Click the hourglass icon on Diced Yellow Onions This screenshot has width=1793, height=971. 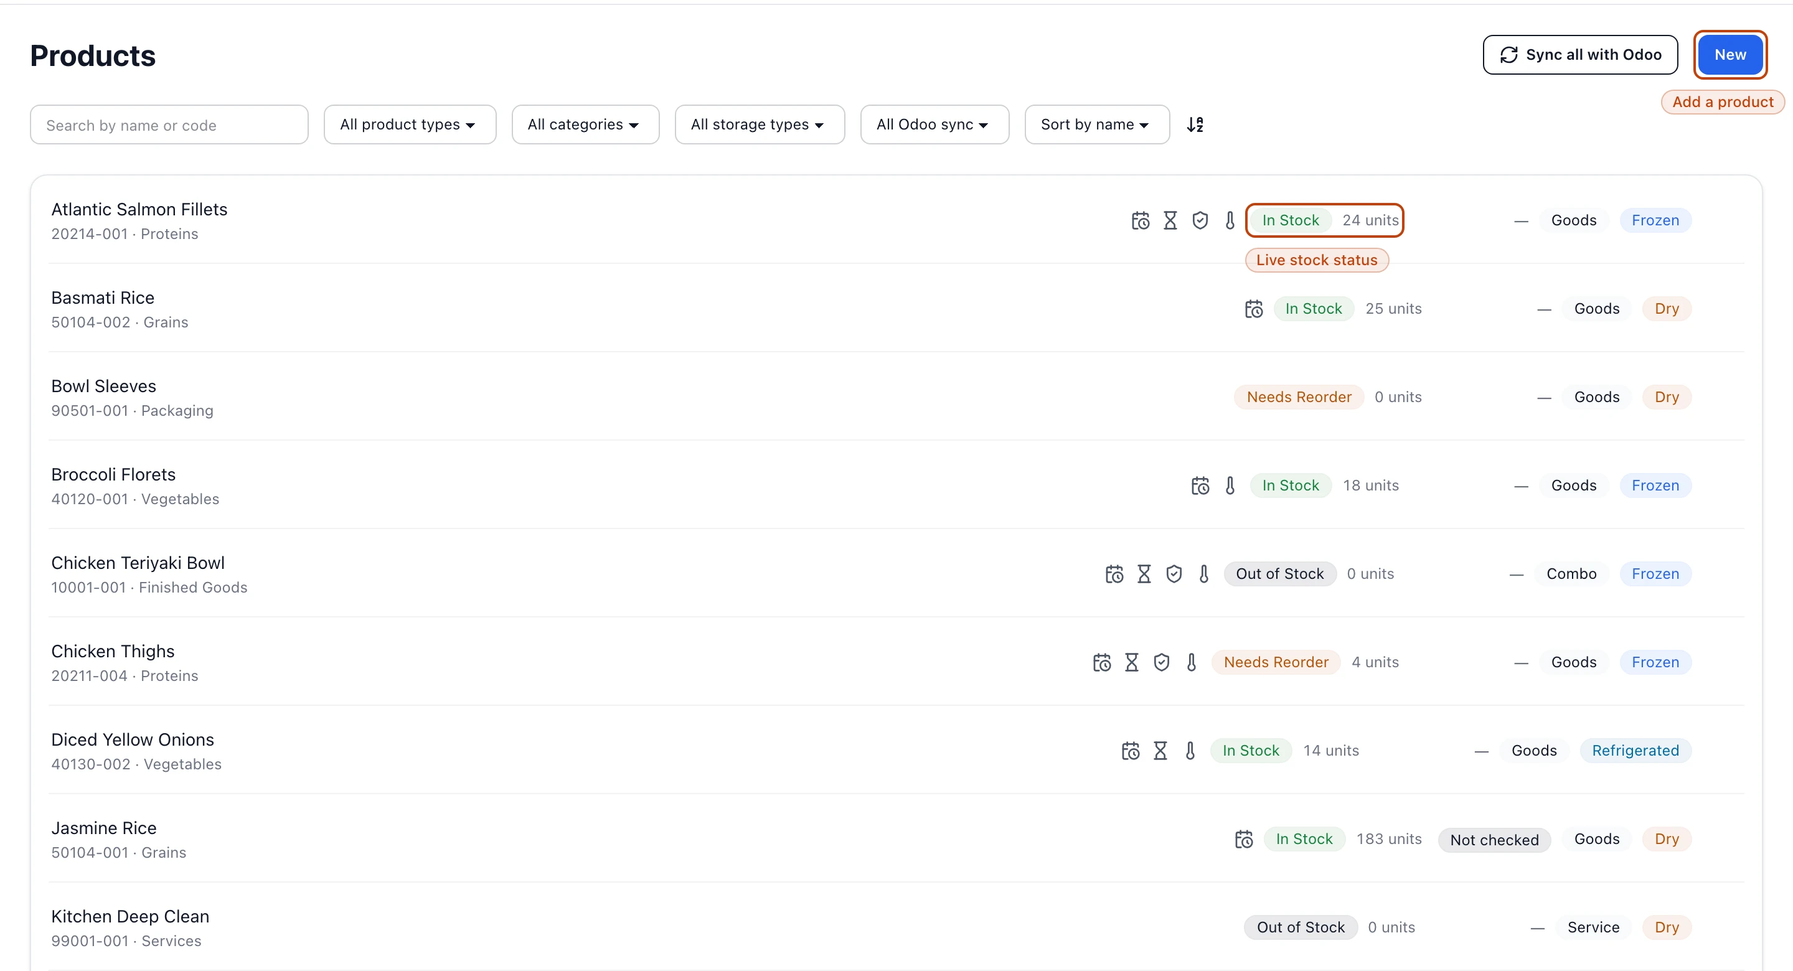click(x=1160, y=751)
